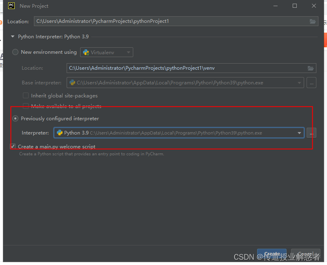This screenshot has width=327, height=265.
Task: Close the New Project dialog
Action: [x=314, y=6]
